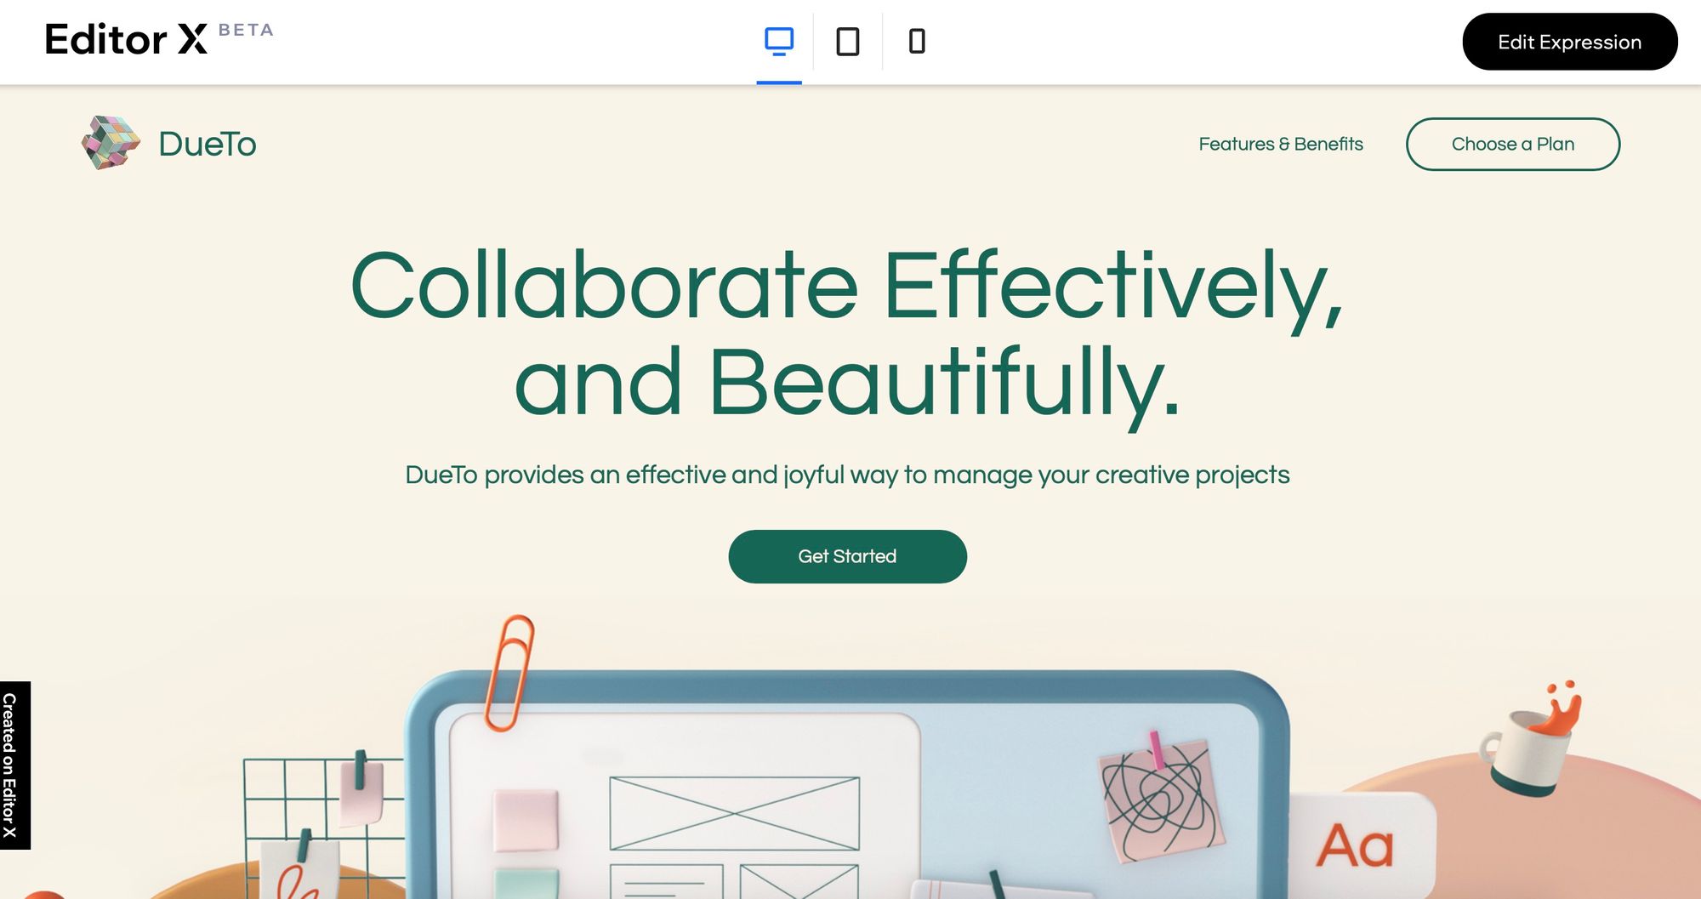The width and height of the screenshot is (1701, 899).
Task: Click the DueTo provides subtitle text
Action: 847,475
